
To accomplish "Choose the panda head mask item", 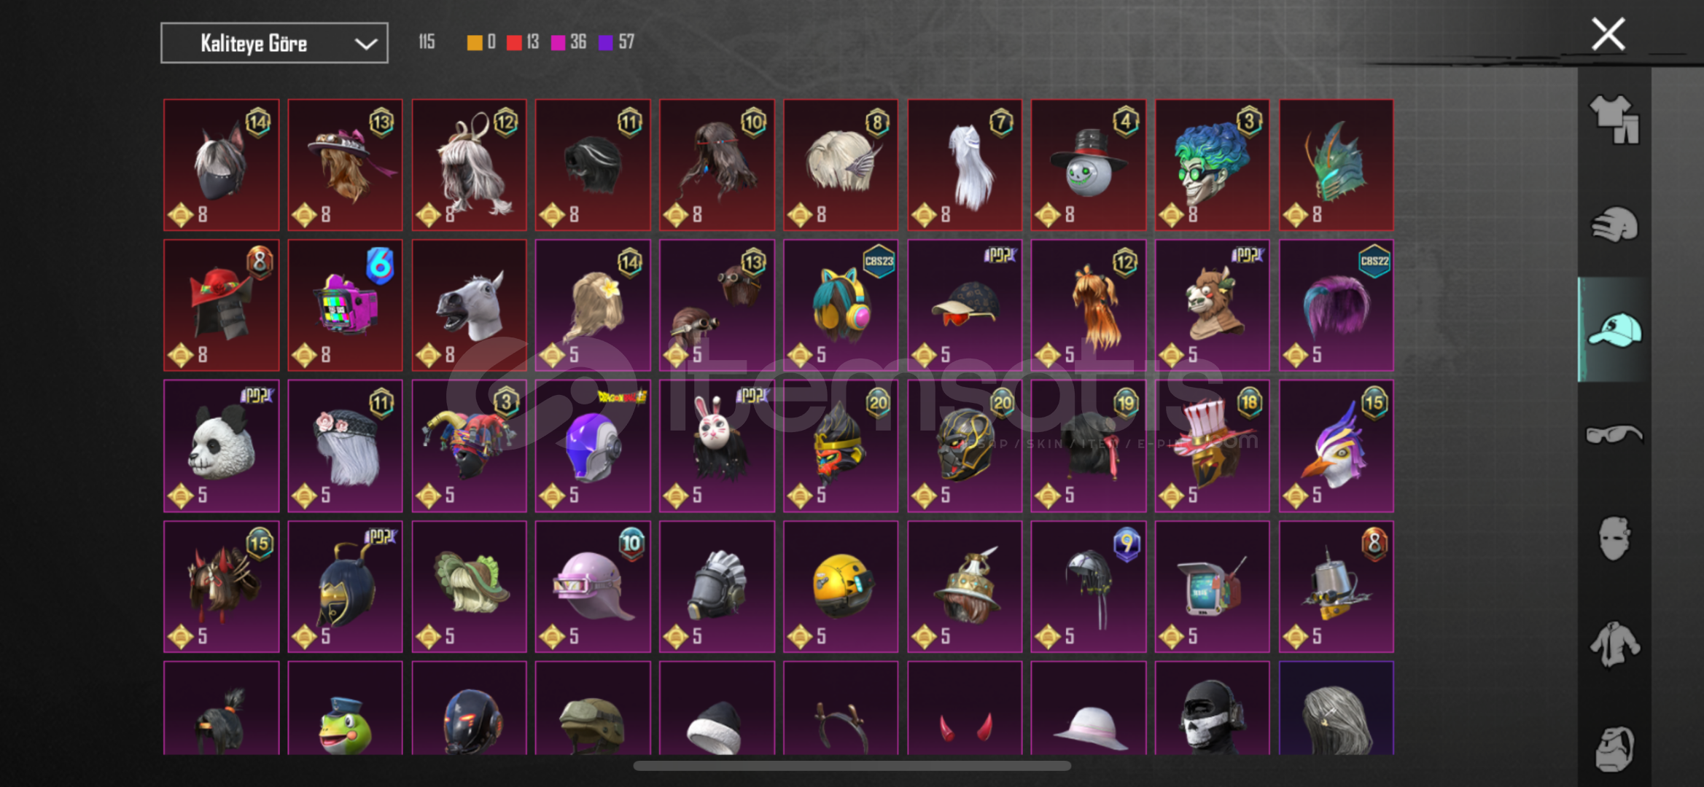I will coord(222,446).
